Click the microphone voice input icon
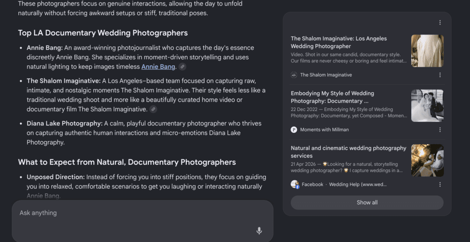This screenshot has height=242, width=470. [x=259, y=231]
